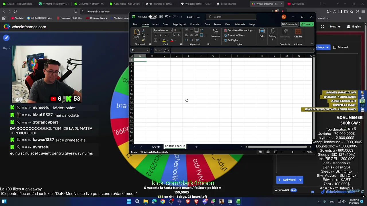Click Add wheel button
This screenshot has width=367, height=206.
click(x=287, y=180)
